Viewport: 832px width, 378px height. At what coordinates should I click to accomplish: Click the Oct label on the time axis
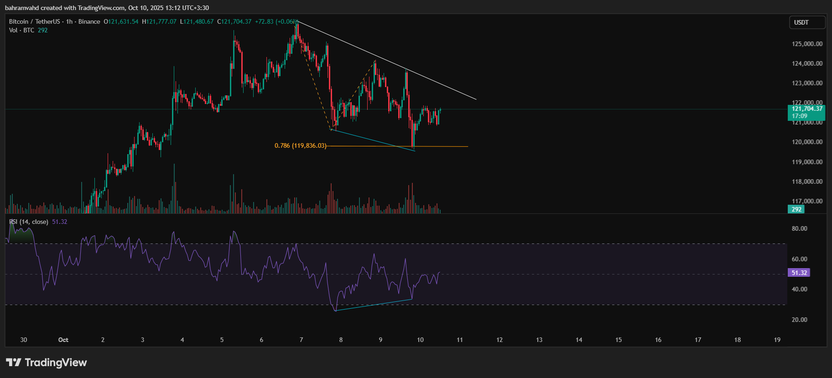coord(63,340)
